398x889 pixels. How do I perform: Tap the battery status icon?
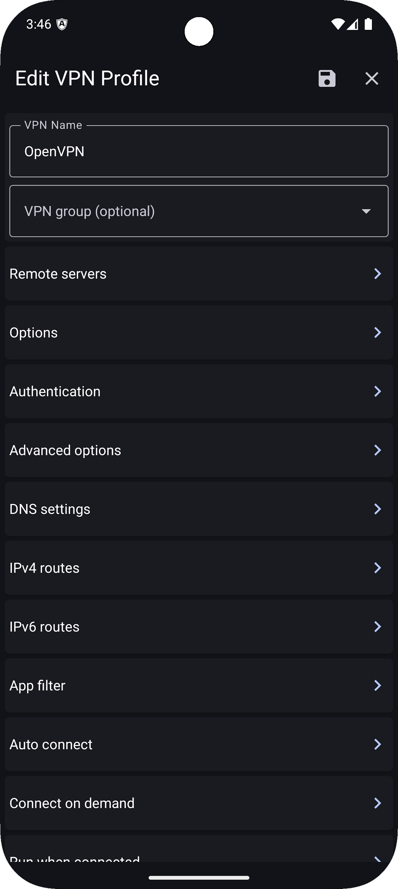[368, 24]
